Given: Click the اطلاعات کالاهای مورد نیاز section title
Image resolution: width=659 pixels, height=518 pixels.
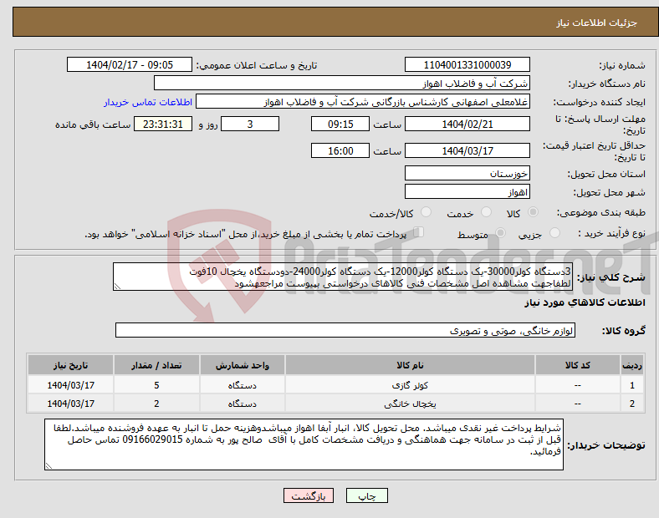Looking at the screenshot, I should pos(585,302).
